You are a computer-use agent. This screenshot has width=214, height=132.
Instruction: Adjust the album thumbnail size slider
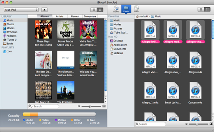[x=90, y=107]
